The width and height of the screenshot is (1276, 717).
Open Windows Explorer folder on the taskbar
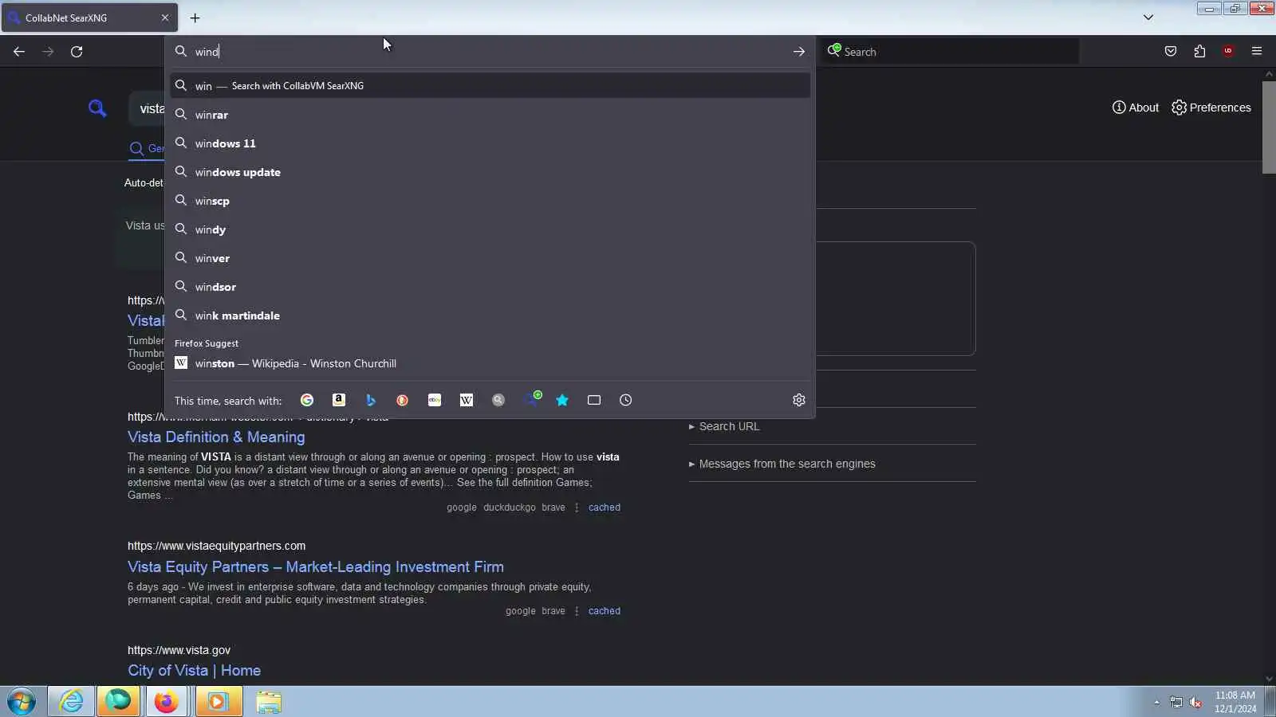tap(269, 702)
